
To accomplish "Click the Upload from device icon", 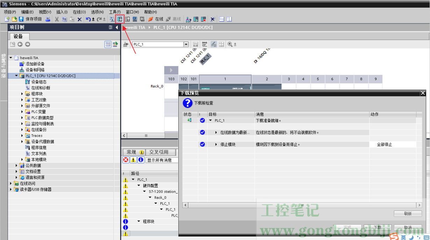I will tap(128, 19).
